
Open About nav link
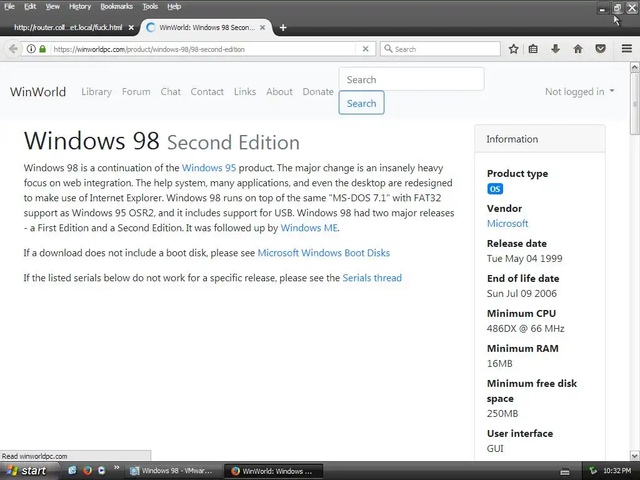[279, 92]
